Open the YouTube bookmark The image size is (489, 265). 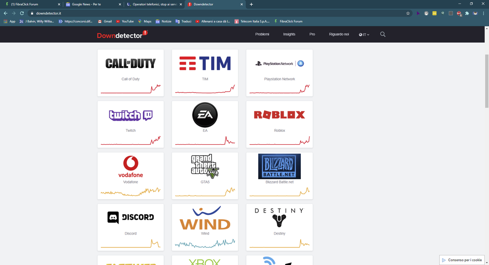click(125, 21)
